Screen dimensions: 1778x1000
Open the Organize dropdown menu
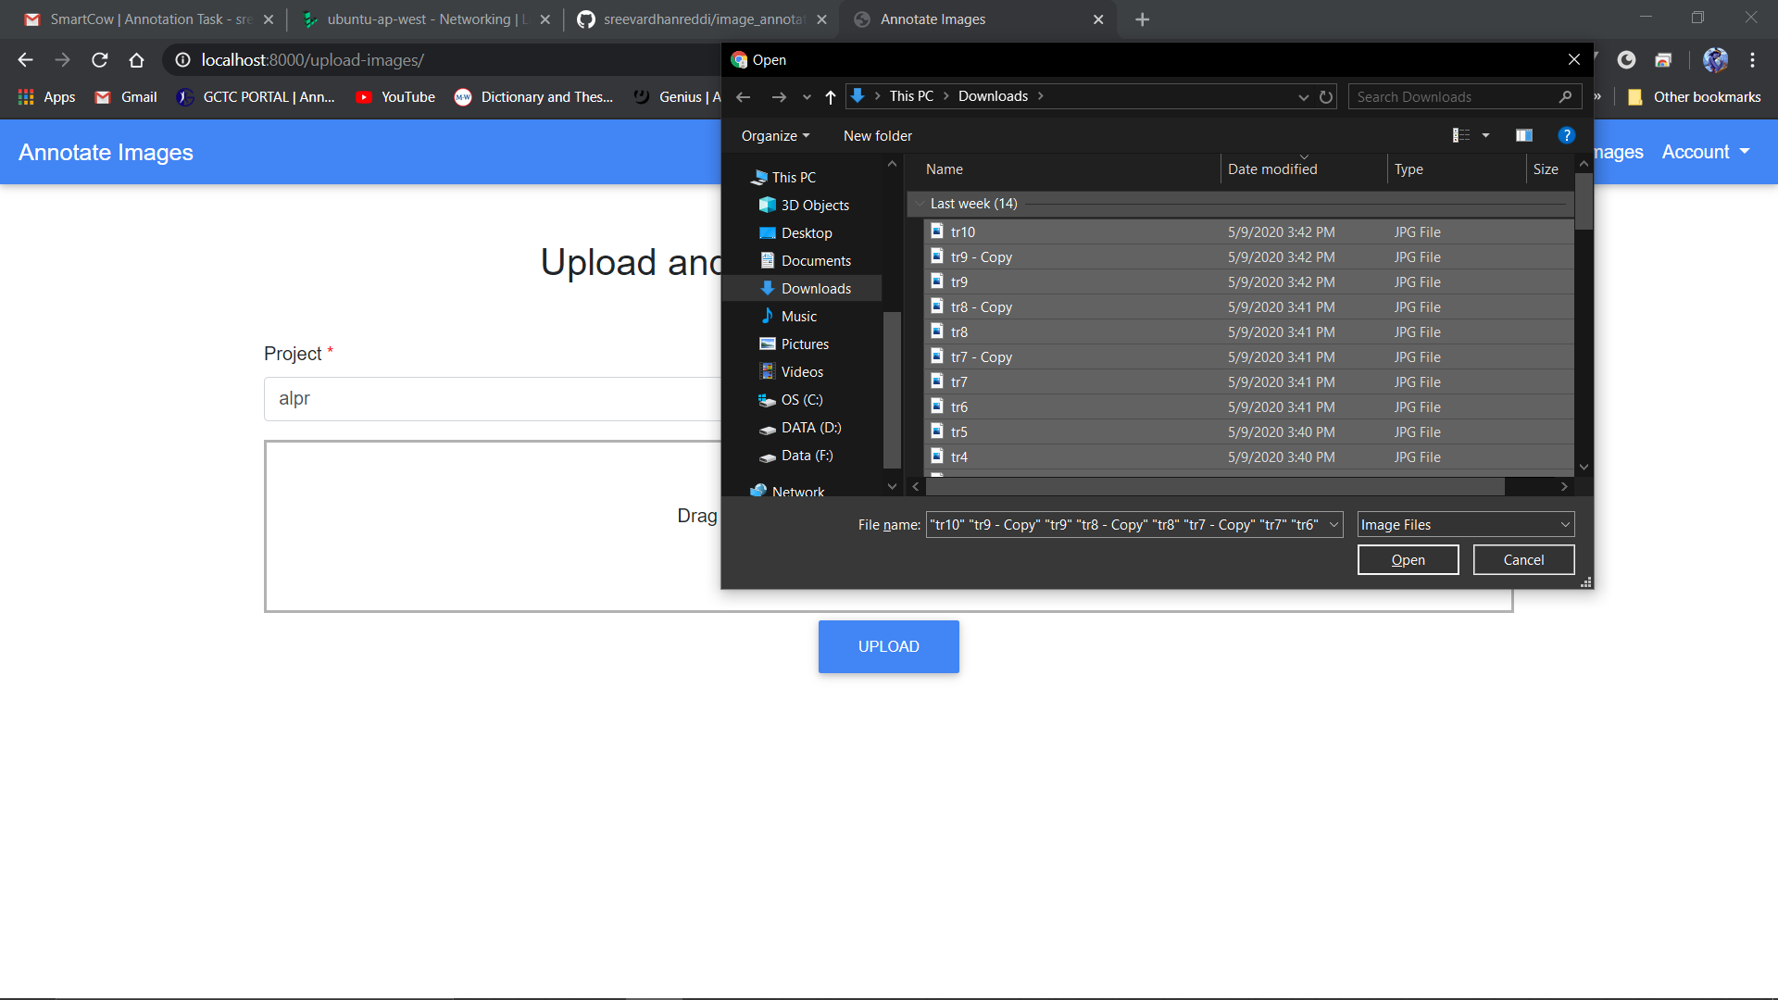(775, 135)
